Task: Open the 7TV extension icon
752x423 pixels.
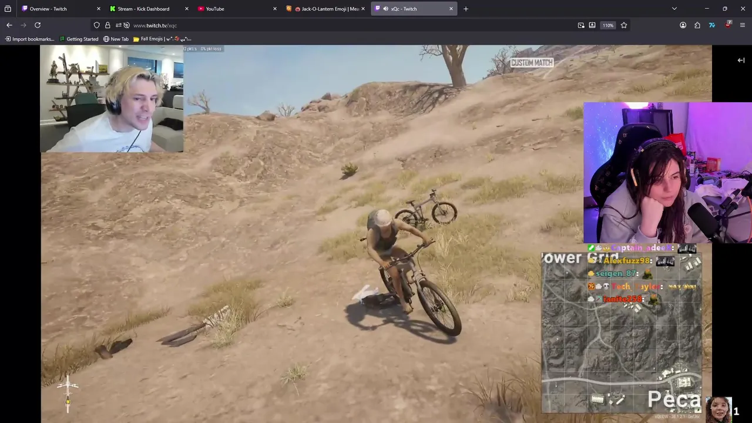Action: pyautogui.click(x=712, y=25)
